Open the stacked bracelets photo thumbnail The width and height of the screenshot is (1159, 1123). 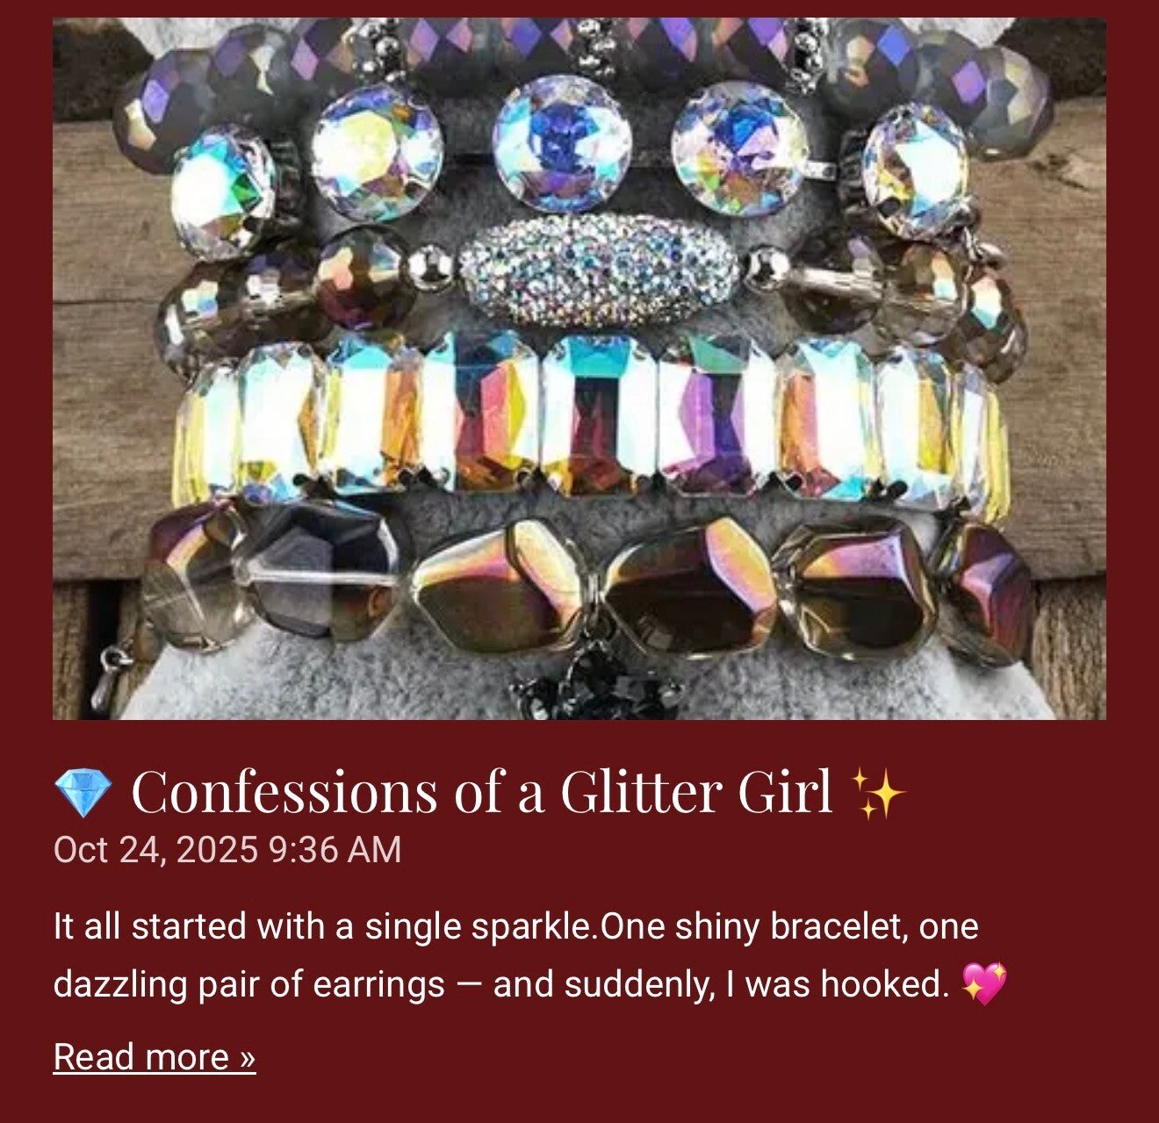(x=579, y=369)
